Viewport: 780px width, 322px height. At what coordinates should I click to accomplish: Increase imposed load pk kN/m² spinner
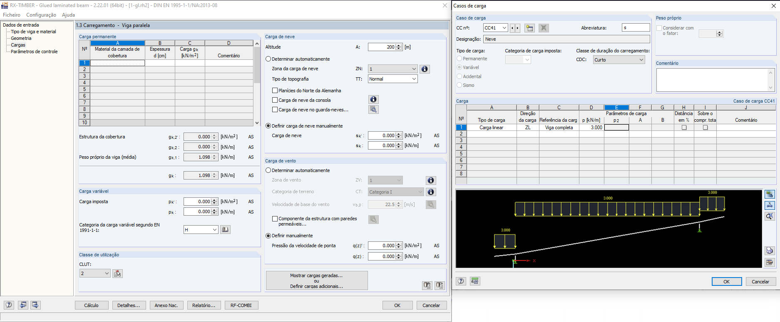tap(214, 200)
